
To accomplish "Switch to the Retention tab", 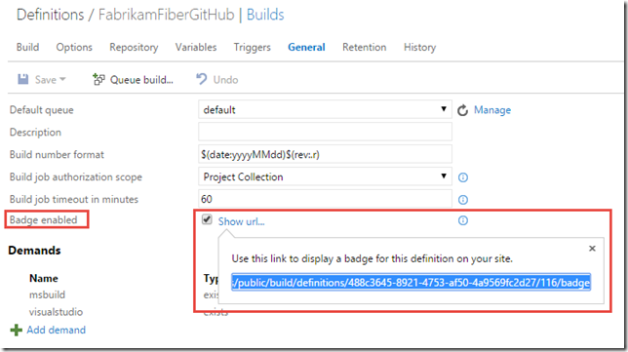I will tap(364, 47).
